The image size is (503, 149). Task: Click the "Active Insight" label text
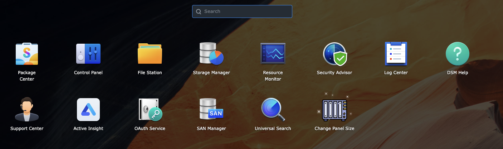pyautogui.click(x=88, y=129)
